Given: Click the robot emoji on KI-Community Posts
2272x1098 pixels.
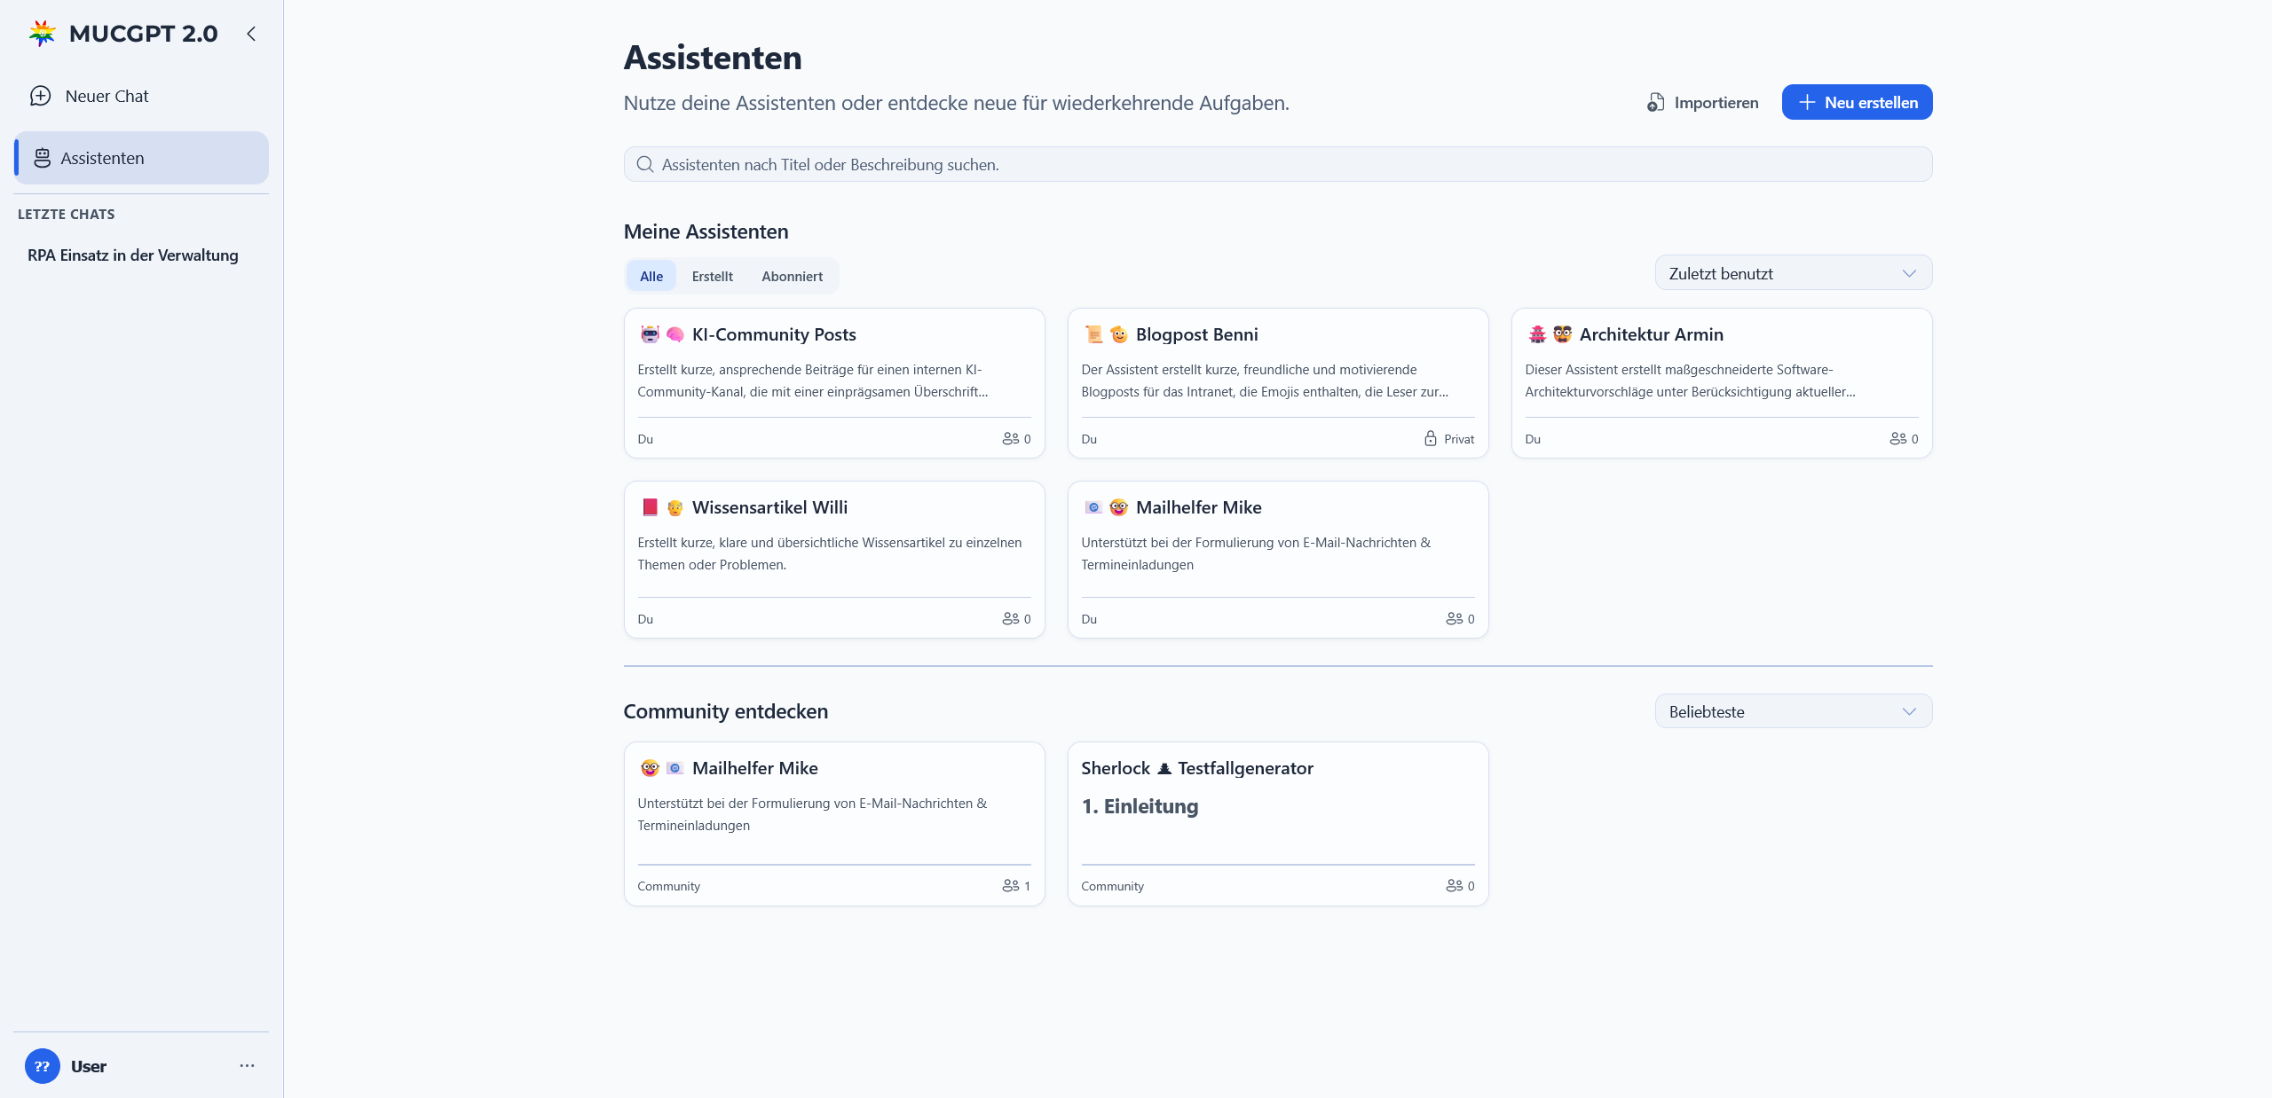Looking at the screenshot, I should pos(650,334).
